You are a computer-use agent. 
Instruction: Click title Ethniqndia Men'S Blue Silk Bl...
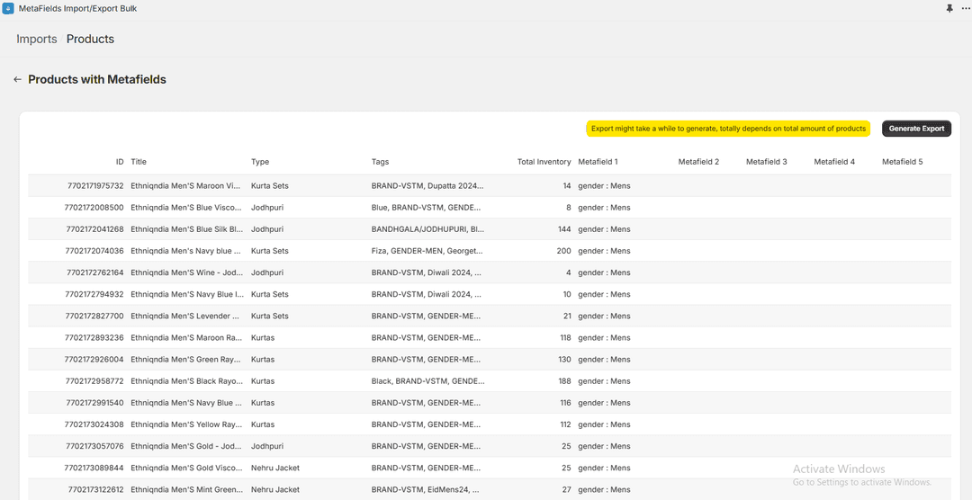tap(186, 229)
